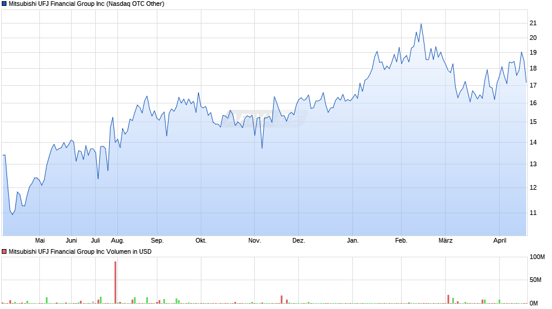Click the price axis value 17

tap(533, 85)
